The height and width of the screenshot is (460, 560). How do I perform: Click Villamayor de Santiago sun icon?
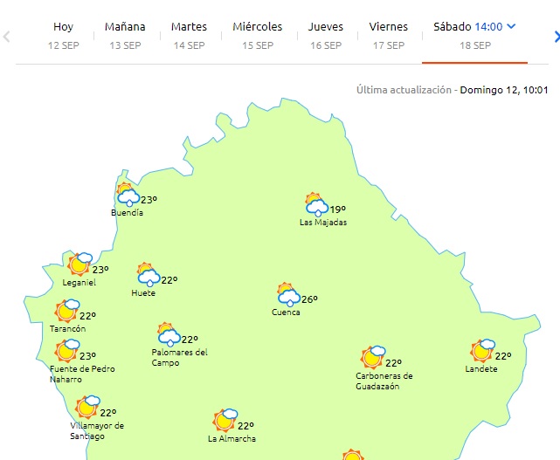[x=87, y=407]
